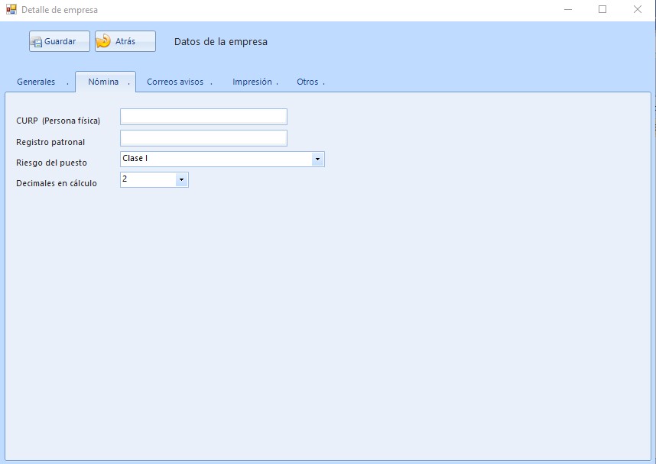Click the Guardar save button
656x464 pixels.
[60, 41]
